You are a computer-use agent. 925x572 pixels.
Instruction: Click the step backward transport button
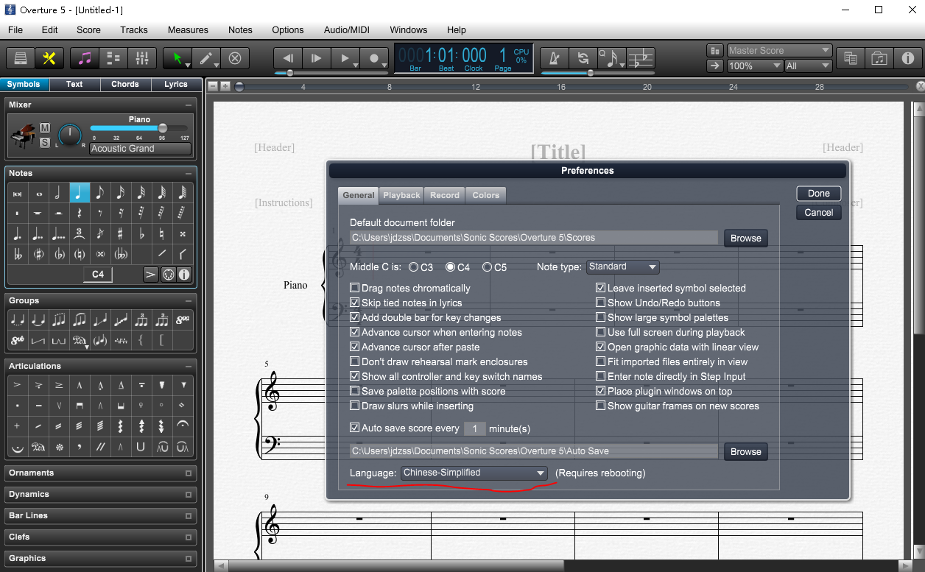point(288,58)
